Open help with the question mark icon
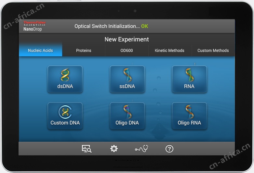Viewport: 254px width, 173px height. click(x=169, y=149)
